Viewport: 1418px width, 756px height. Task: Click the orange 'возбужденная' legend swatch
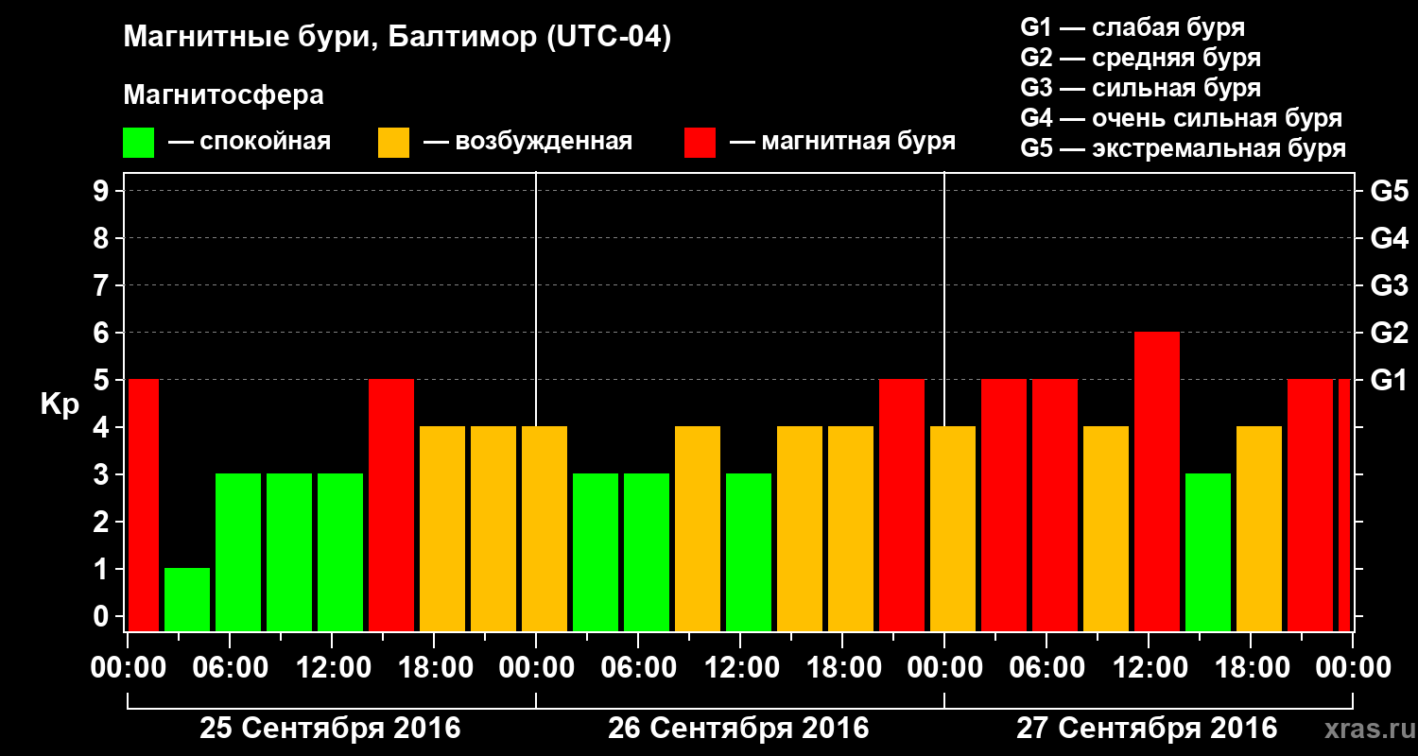click(x=393, y=143)
